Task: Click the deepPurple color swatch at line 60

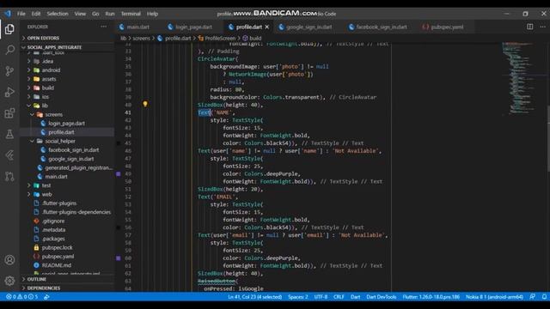Action: coord(119,258)
